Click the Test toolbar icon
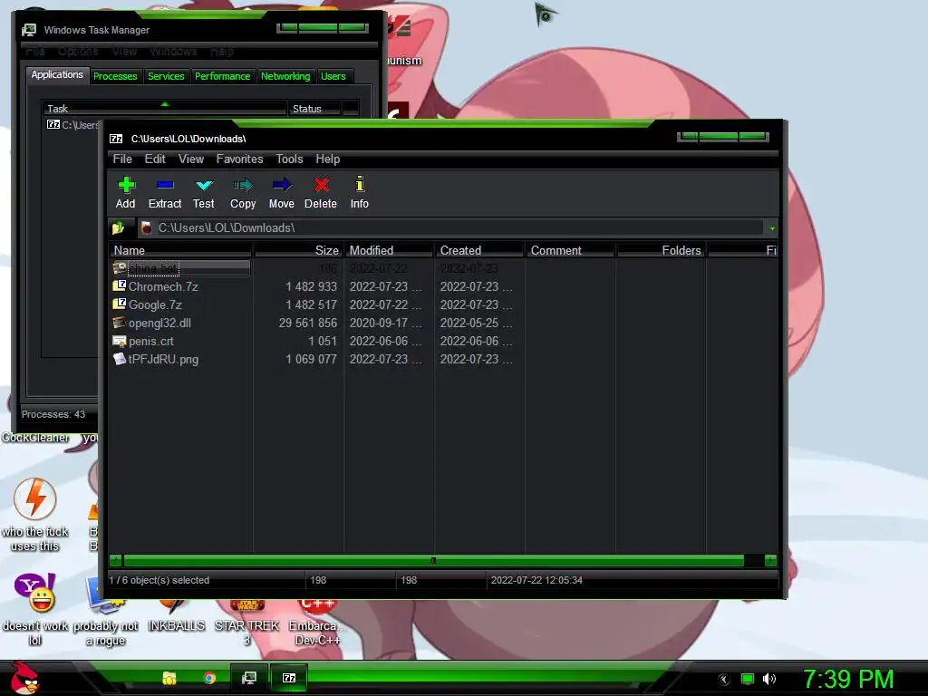The width and height of the screenshot is (928, 696). [x=204, y=185]
